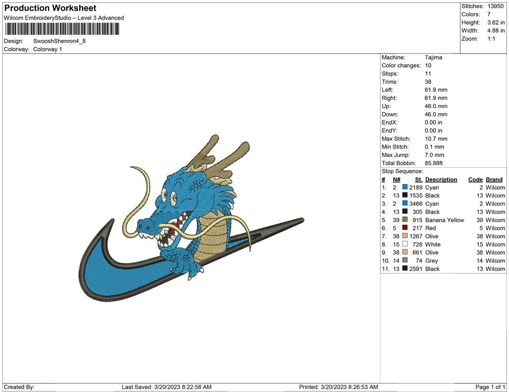Click the White color swatch

pyautogui.click(x=405, y=244)
